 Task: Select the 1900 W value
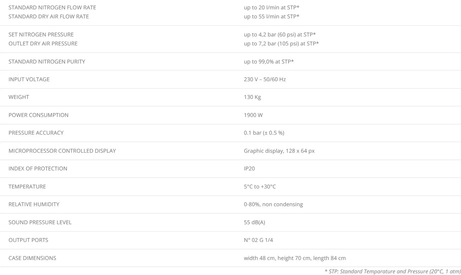click(x=253, y=115)
